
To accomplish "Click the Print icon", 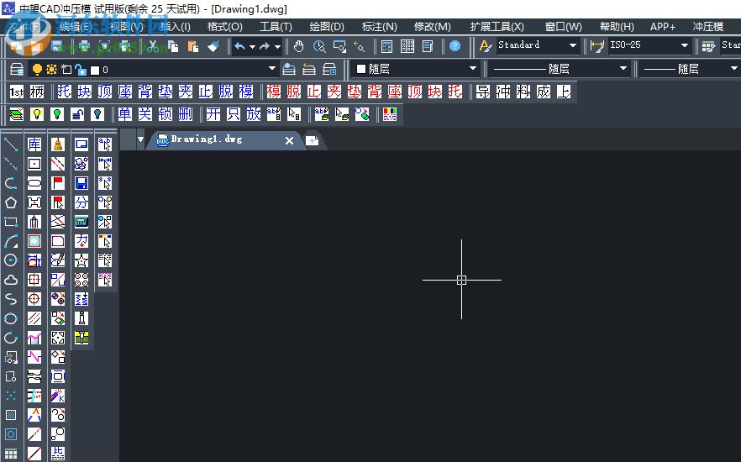I will tap(84, 46).
